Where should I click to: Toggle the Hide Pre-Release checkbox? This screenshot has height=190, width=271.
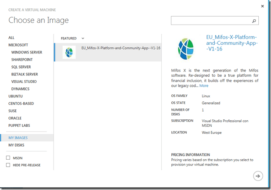(x=8, y=165)
